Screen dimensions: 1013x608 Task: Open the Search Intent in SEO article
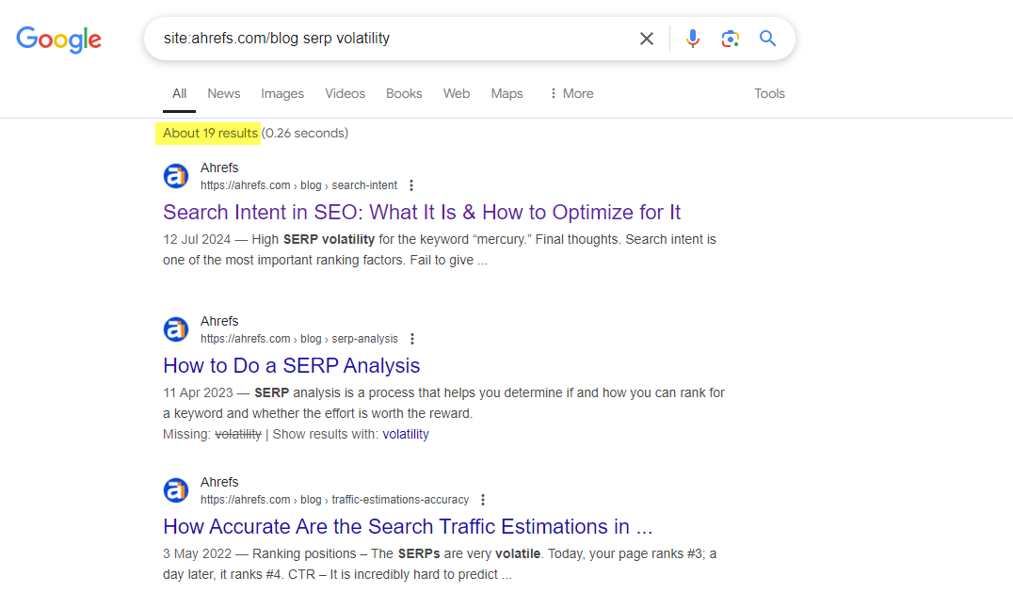(421, 212)
